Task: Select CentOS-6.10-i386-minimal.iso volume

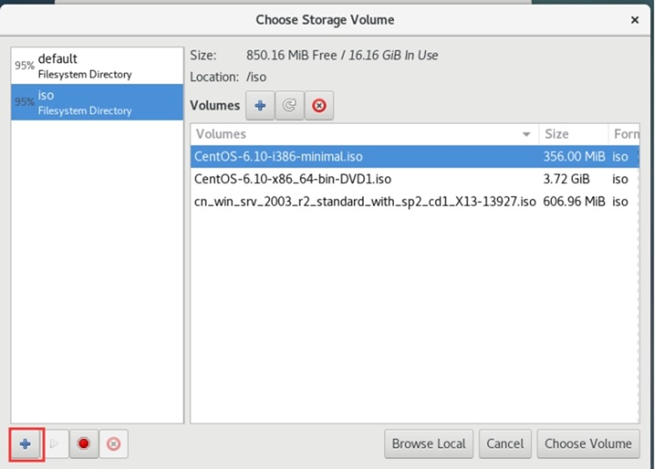Action: [414, 156]
